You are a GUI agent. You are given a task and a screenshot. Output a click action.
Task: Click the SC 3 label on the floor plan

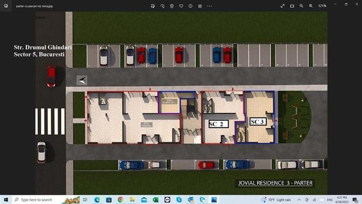[x=258, y=122]
